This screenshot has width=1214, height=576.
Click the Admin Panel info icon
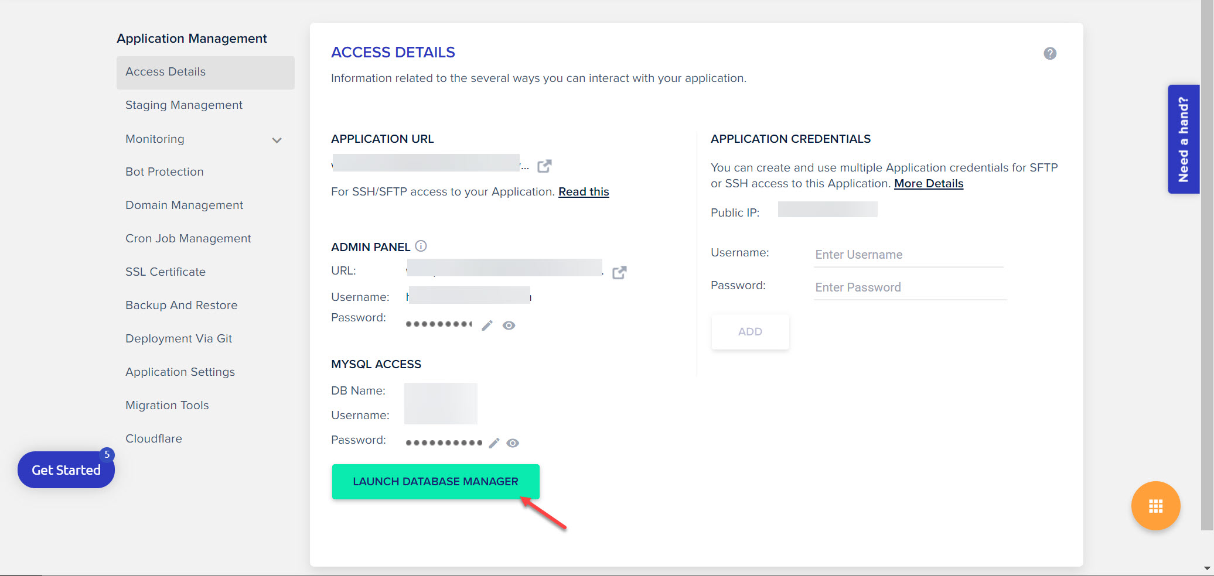point(421,246)
